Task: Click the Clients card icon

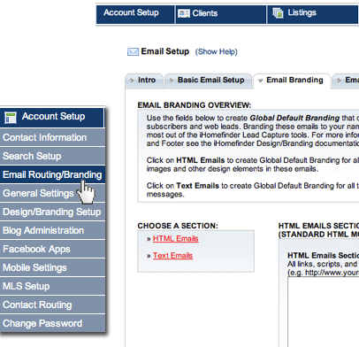Action: click(184, 13)
